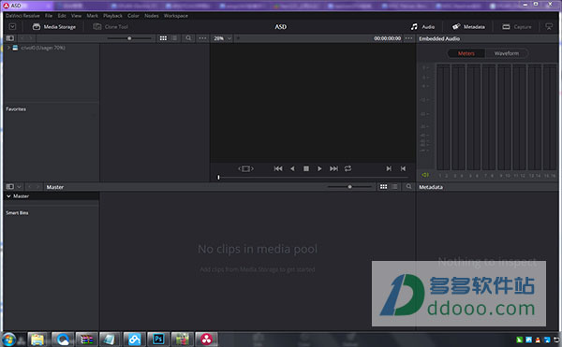This screenshot has height=347, width=562.
Task: Open media storage options three-dot menu
Action: click(x=202, y=38)
